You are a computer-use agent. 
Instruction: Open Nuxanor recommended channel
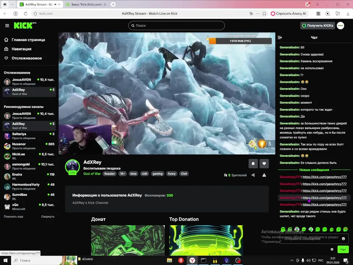coord(29,146)
